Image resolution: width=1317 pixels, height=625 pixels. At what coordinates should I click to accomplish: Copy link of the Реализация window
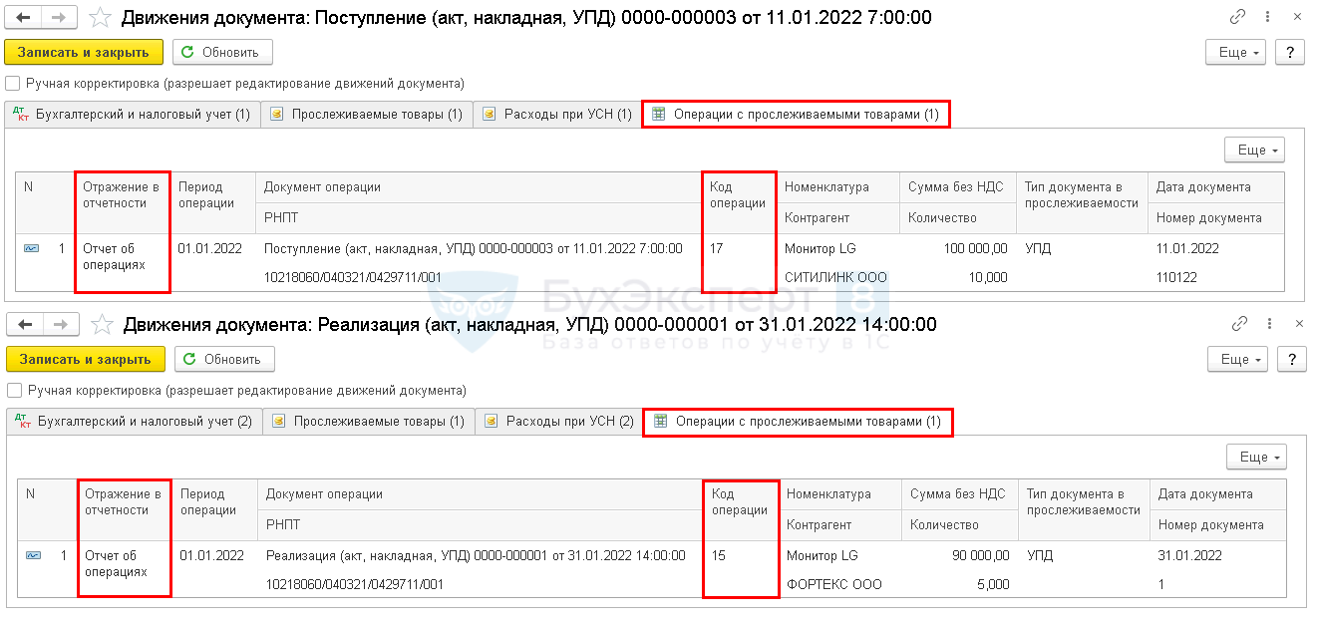click(x=1240, y=324)
